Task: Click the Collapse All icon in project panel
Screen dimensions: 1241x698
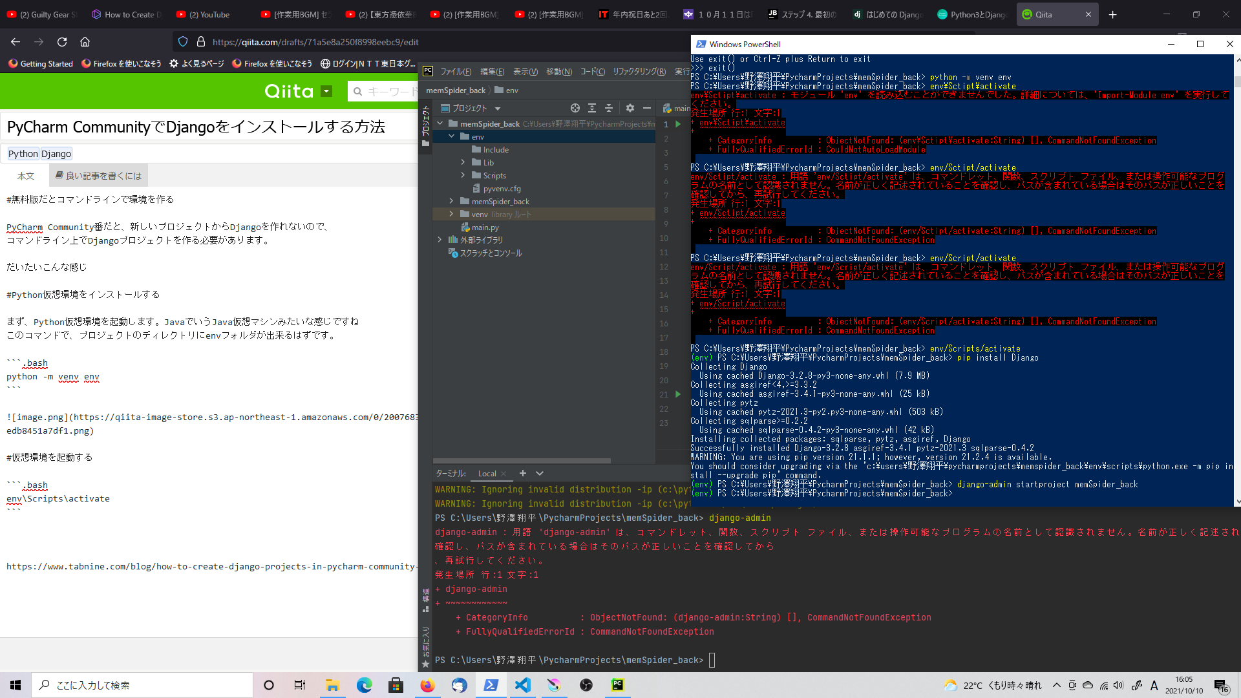Action: point(608,108)
